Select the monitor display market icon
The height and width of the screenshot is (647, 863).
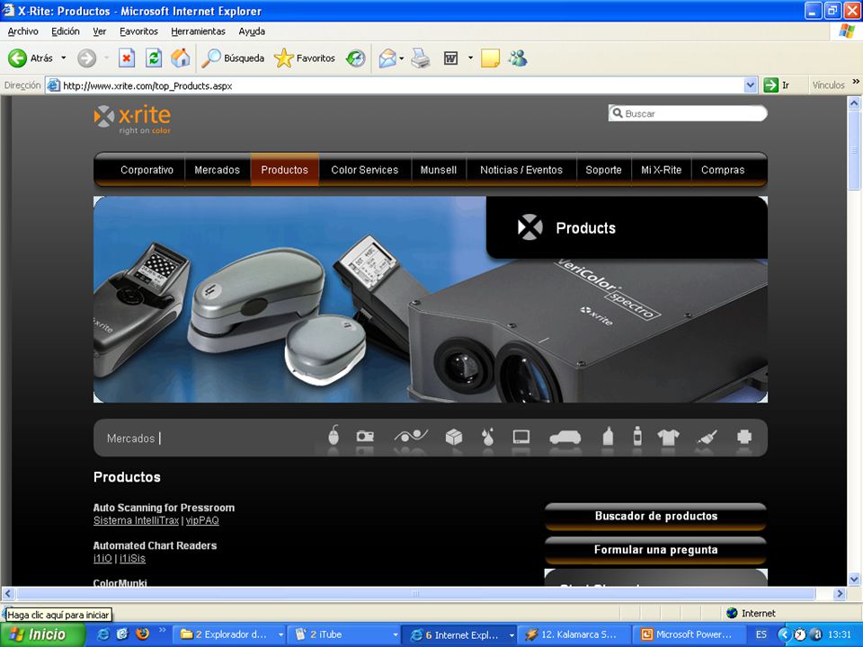click(521, 437)
